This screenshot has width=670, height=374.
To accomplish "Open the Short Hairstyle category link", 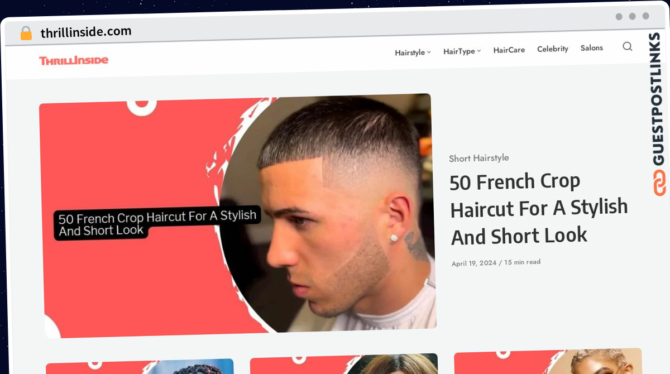I will click(x=479, y=158).
